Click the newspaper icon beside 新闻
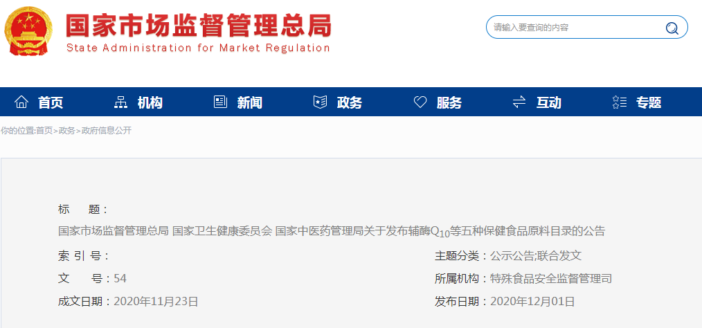702x328 pixels. (x=220, y=102)
